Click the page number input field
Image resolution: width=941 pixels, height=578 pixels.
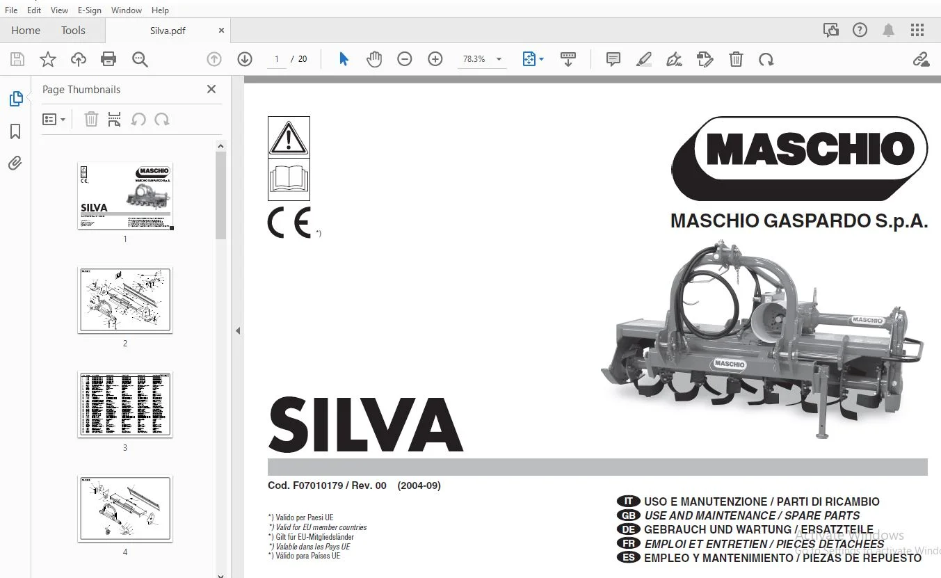[277, 59]
